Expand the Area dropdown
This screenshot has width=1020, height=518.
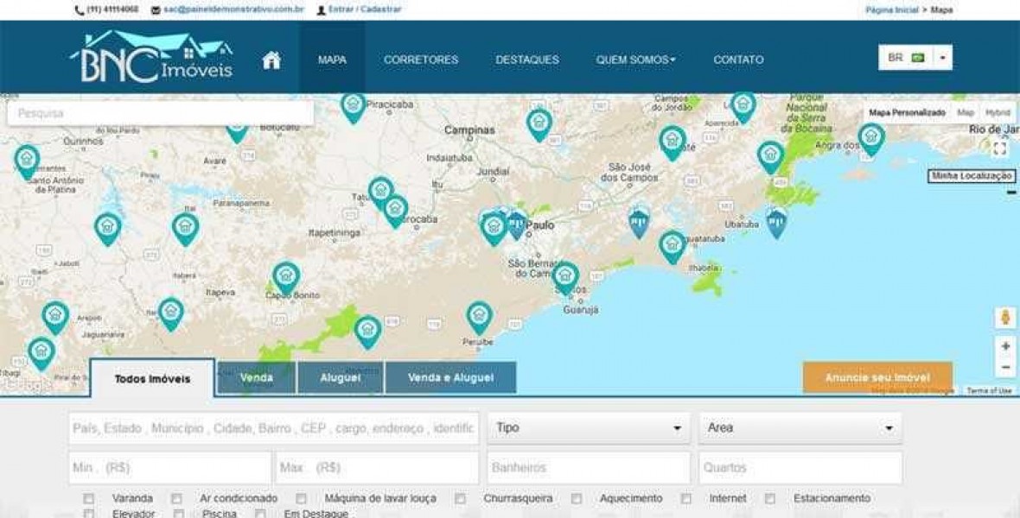(800, 427)
